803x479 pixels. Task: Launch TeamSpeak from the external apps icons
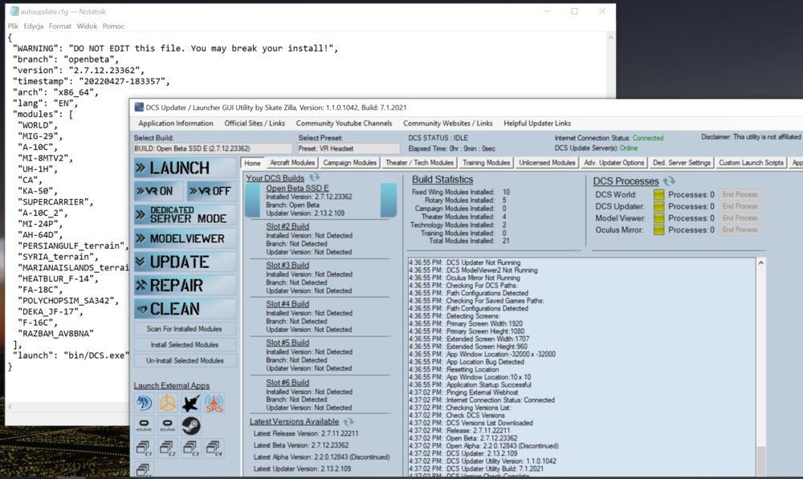[144, 403]
